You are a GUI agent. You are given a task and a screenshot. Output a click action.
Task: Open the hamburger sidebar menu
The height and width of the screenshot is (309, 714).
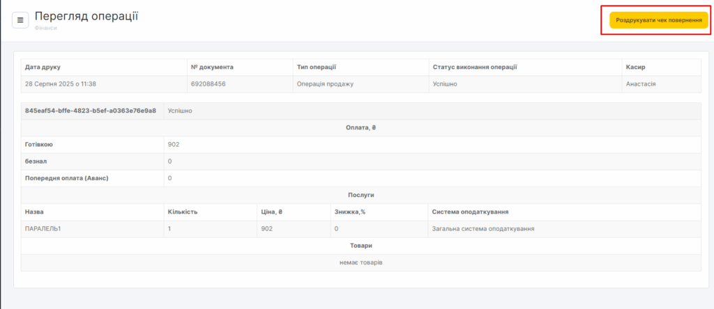click(x=20, y=20)
